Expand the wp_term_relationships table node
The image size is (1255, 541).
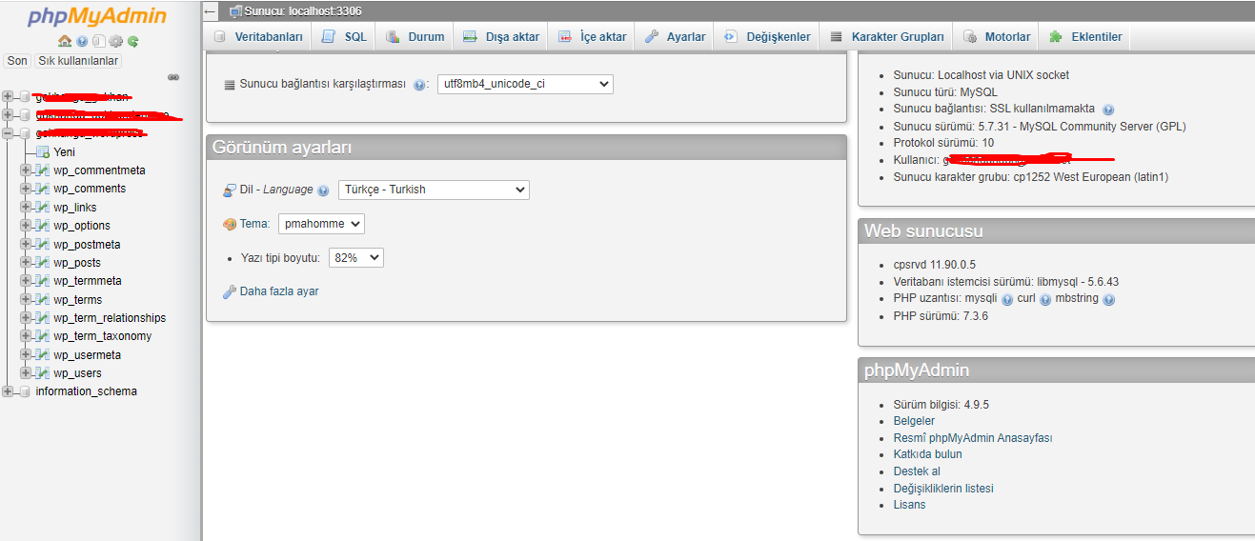[26, 318]
